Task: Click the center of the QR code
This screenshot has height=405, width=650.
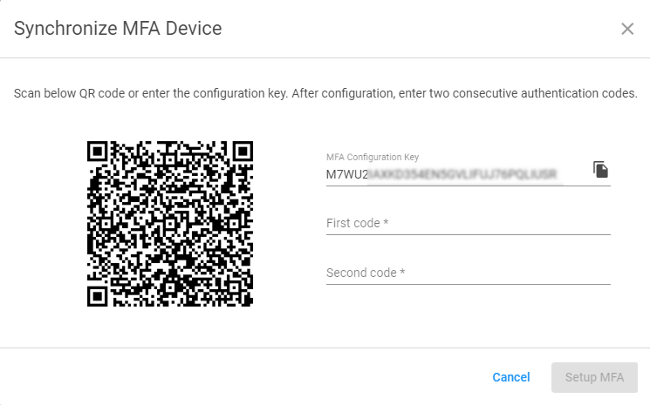Action: tap(170, 224)
